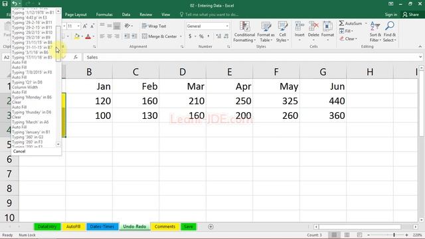
Task: Click Merge & Center button
Action: tap(159, 37)
